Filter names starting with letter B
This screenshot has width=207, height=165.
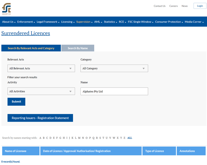tap(44, 138)
